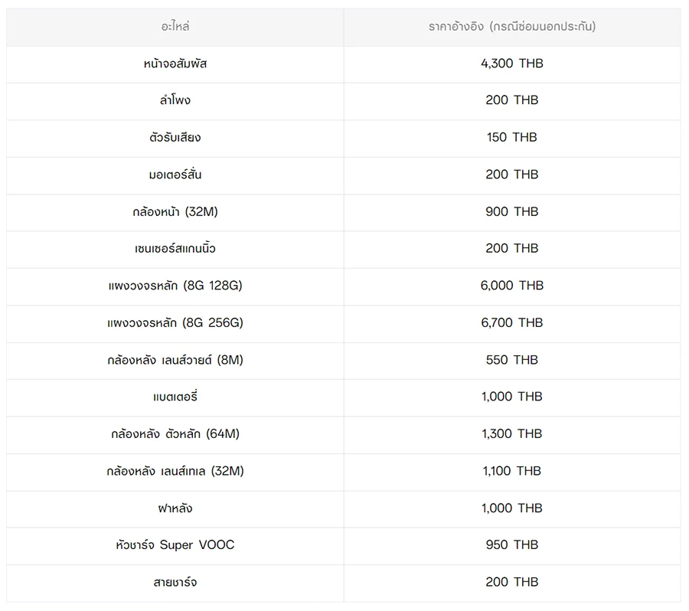Viewport: 689px width, 611px height.
Task: Select the 1,100 THB price cell
Action: coord(511,471)
